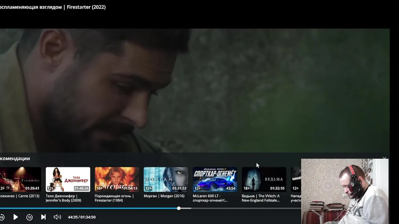The height and width of the screenshot is (224, 399).
Task: Mute the volume speaker icon
Action: click(x=57, y=217)
